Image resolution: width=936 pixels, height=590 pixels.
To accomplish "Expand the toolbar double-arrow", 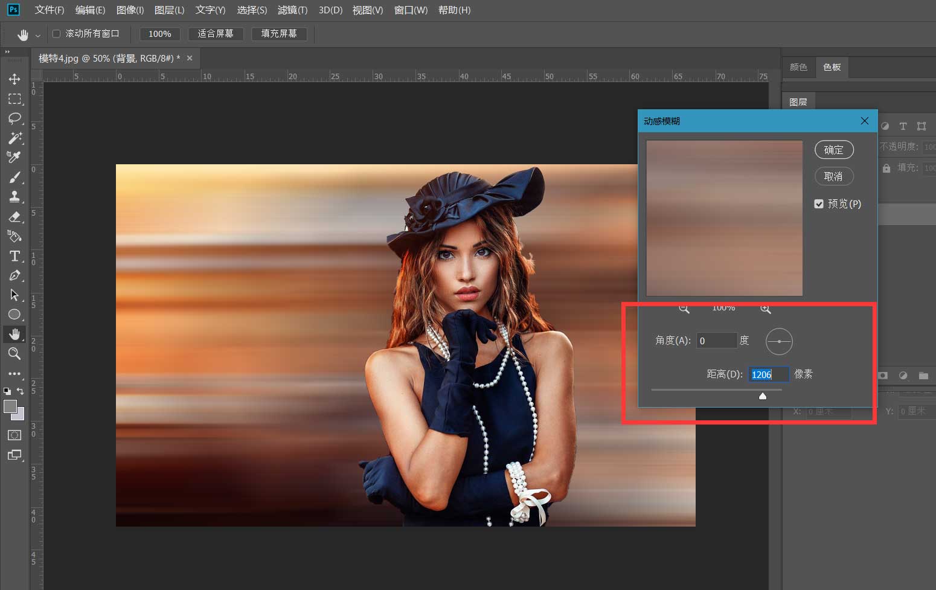I will click(x=7, y=53).
